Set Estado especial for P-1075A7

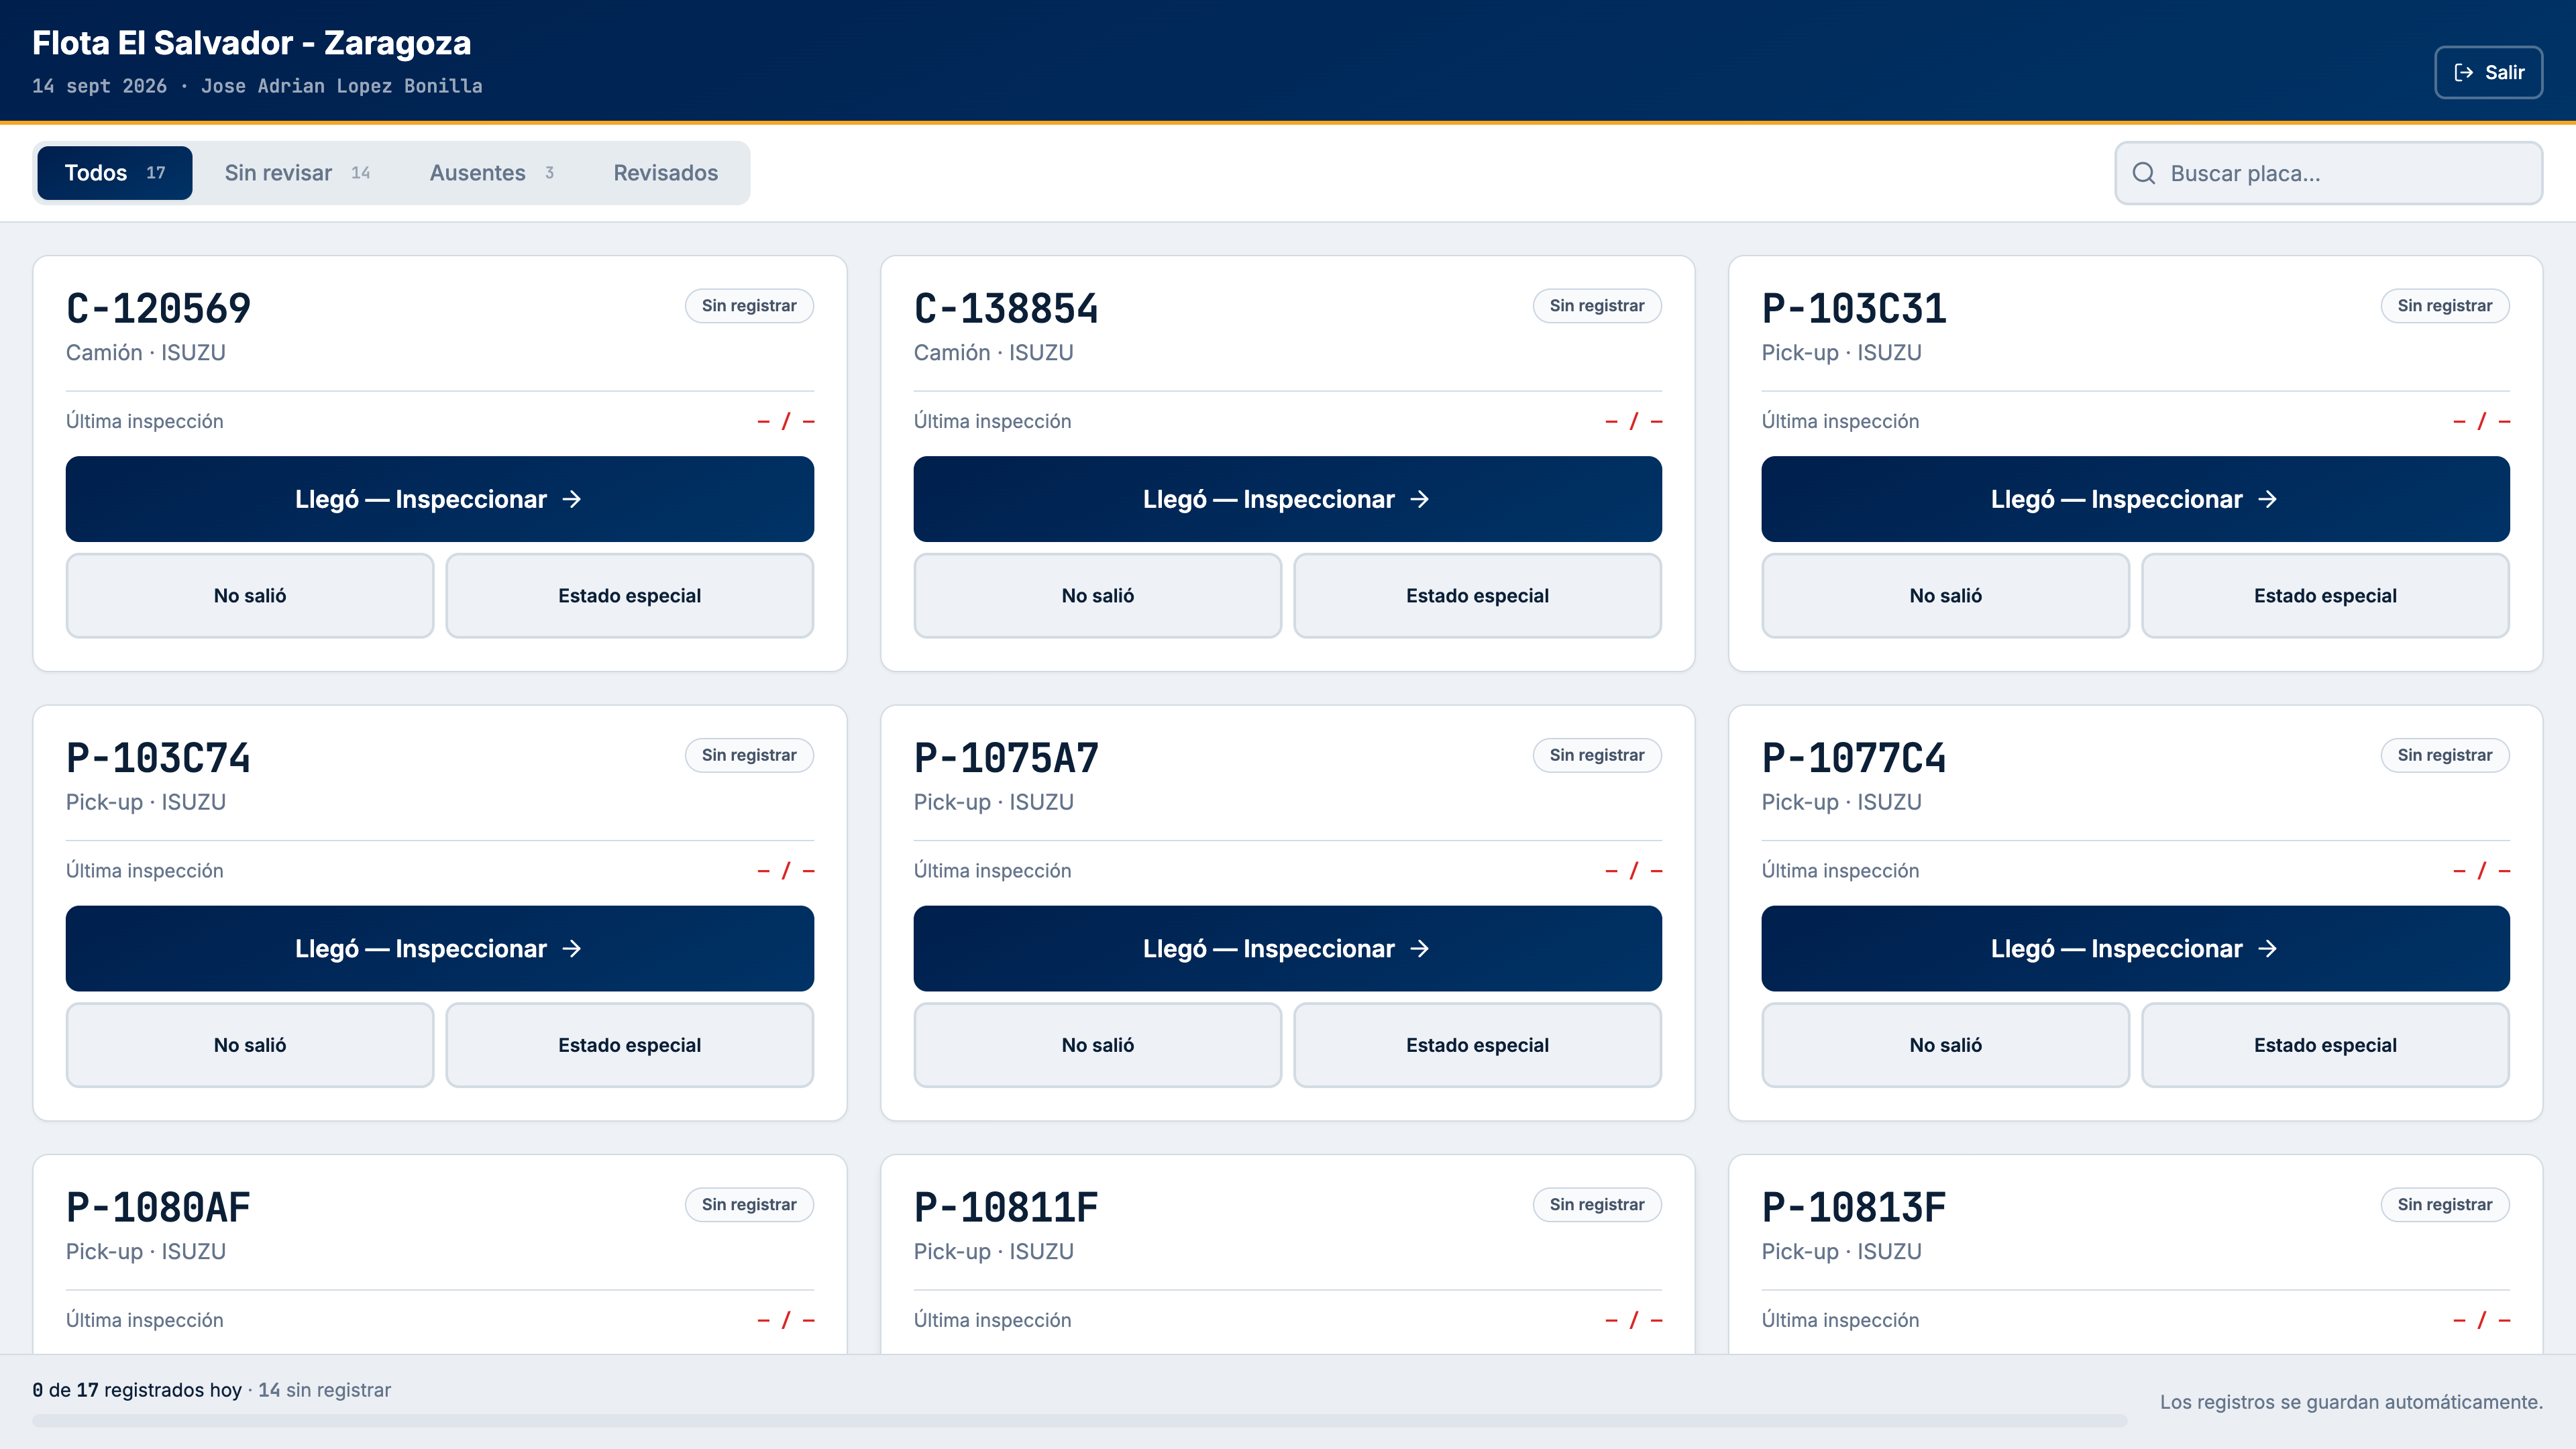point(1478,1044)
